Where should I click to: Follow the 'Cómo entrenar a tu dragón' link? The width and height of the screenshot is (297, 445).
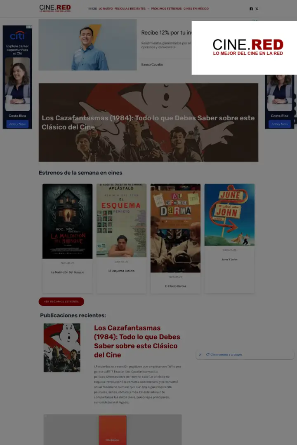226,354
